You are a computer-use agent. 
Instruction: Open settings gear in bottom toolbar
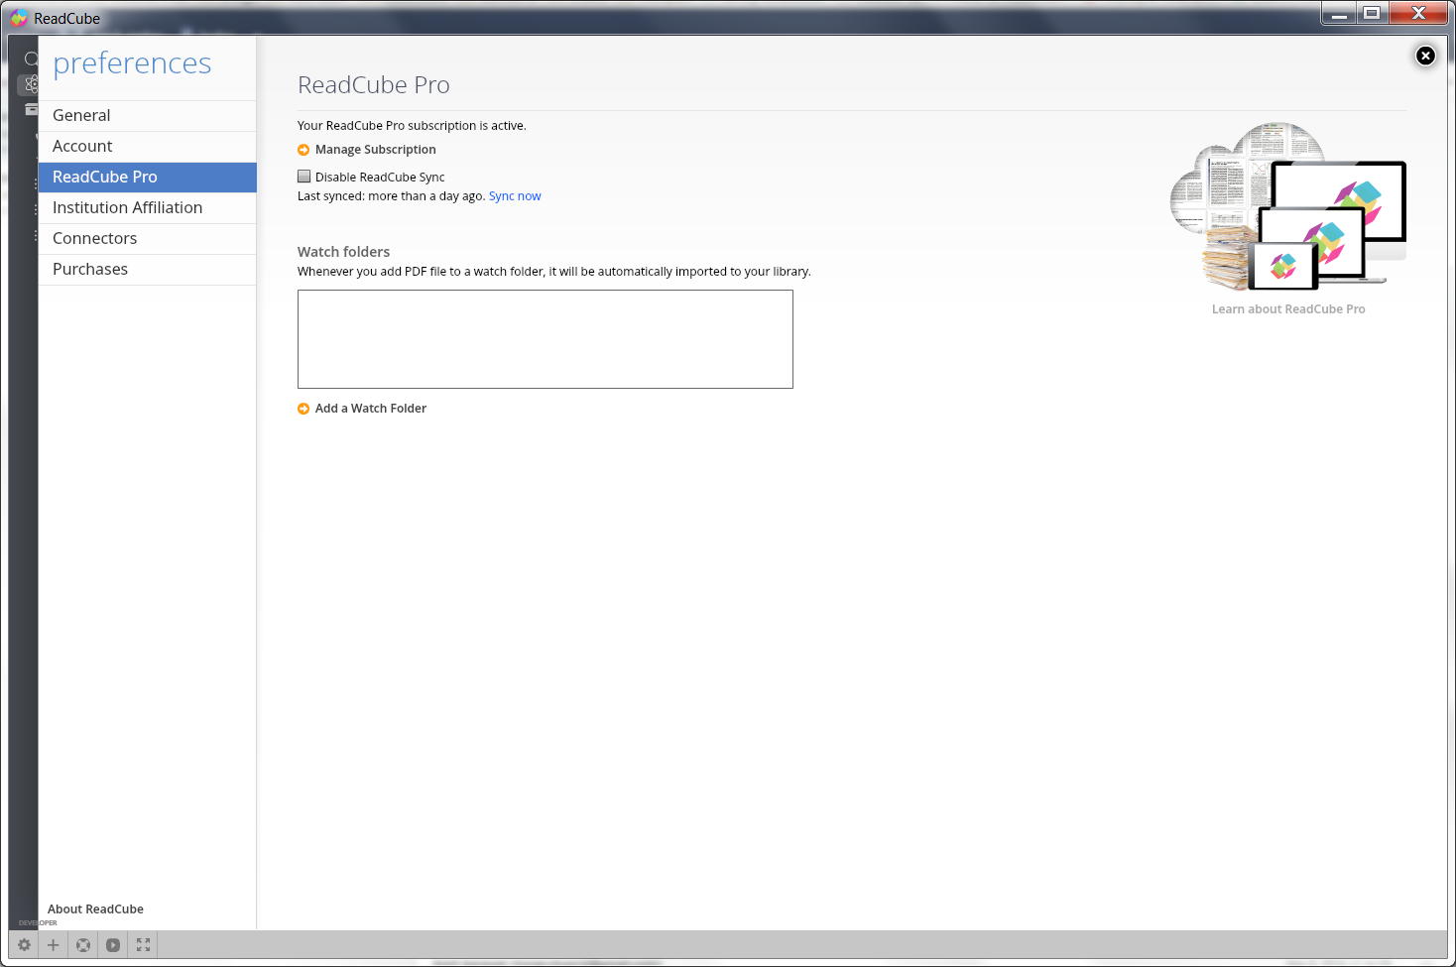tap(24, 945)
